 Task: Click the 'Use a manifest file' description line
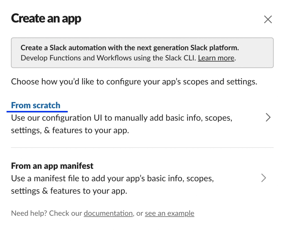coord(112,179)
